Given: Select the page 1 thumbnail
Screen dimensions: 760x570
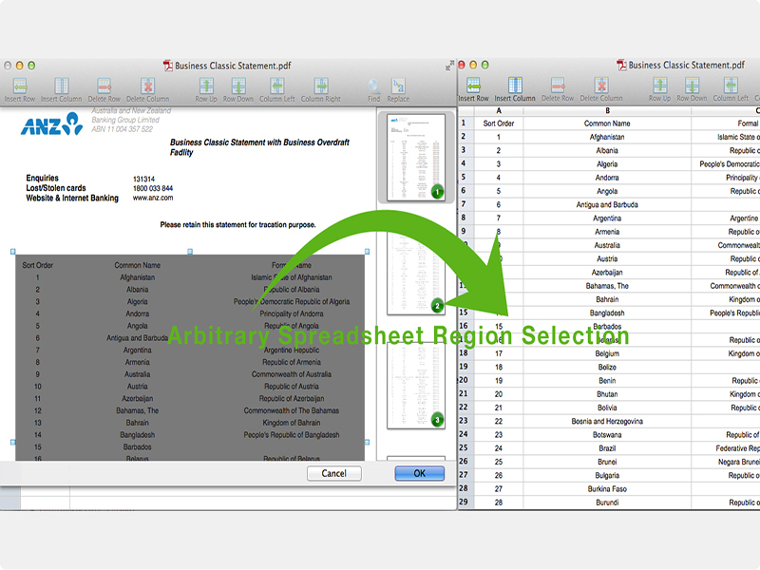Looking at the screenshot, I should click(409, 156).
